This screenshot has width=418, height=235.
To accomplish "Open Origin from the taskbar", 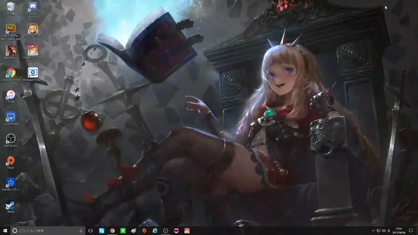I will click(144, 230).
